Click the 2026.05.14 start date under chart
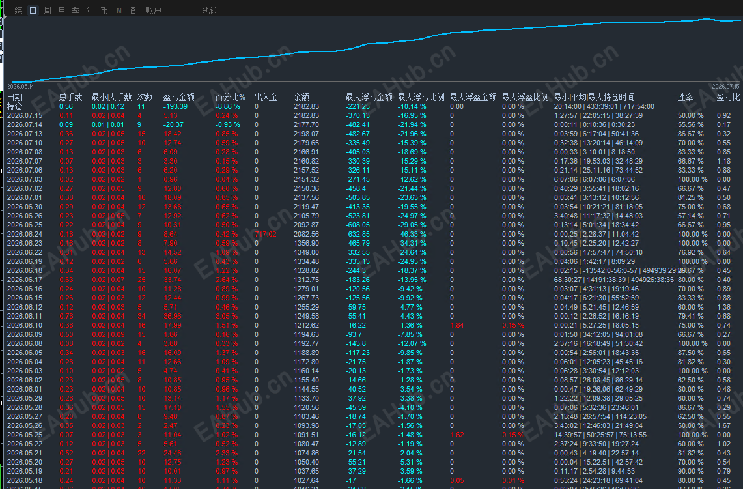Image resolution: width=743 pixels, height=490 pixels. 21,86
